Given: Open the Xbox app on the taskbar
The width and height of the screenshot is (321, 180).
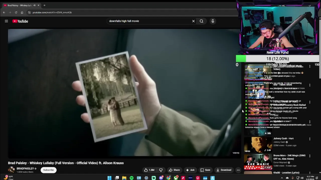Looking at the screenshot, I should coord(176,178).
